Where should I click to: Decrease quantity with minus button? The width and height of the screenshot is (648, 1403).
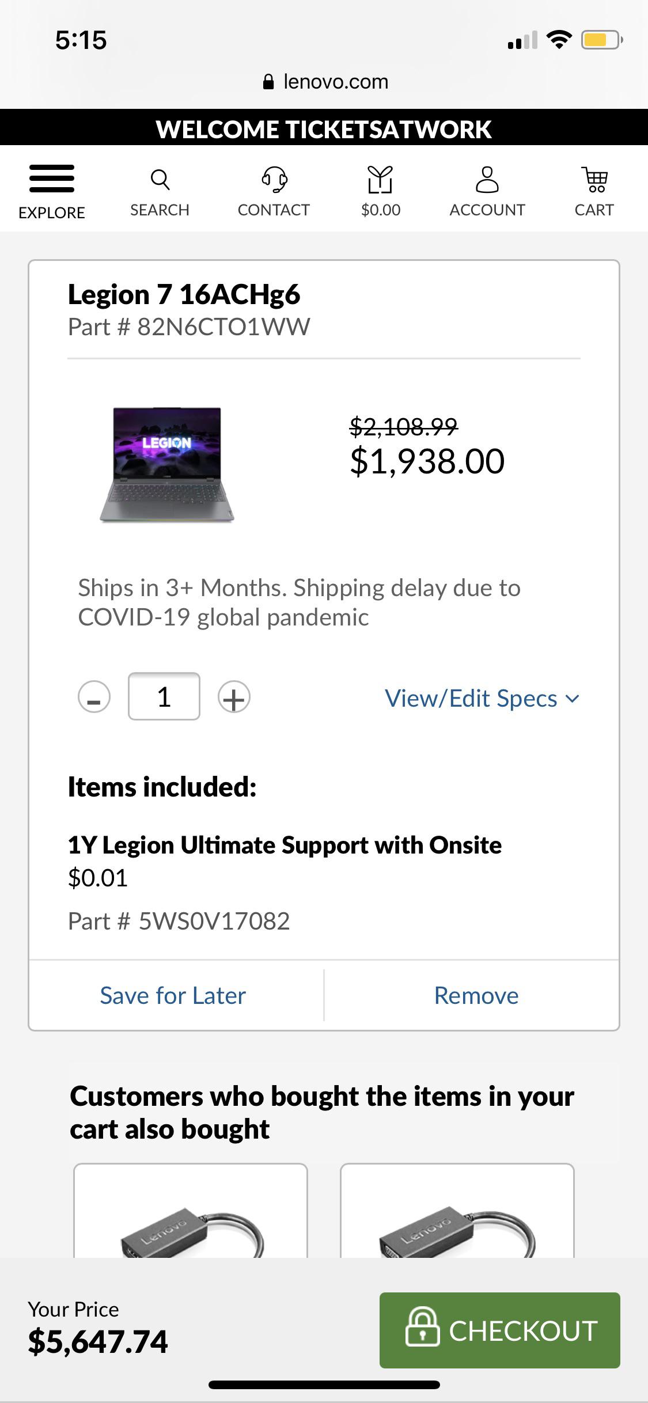[x=94, y=697]
